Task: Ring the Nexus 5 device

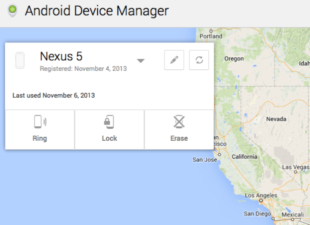Action: pos(39,130)
